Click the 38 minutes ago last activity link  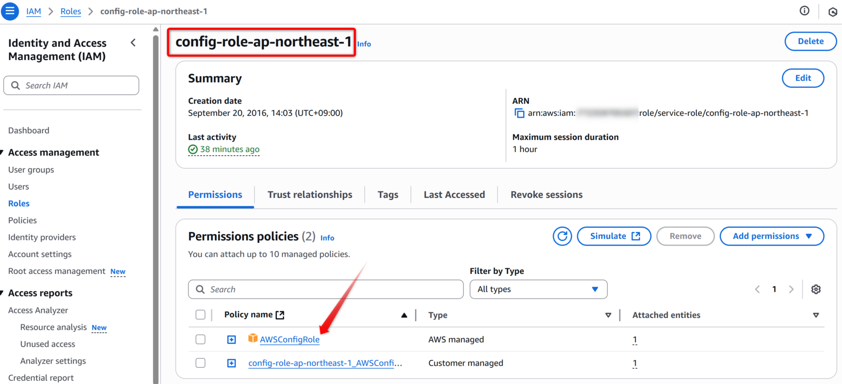coord(230,149)
